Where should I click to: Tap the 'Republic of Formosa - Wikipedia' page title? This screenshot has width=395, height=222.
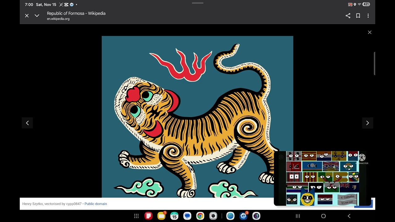tap(76, 13)
